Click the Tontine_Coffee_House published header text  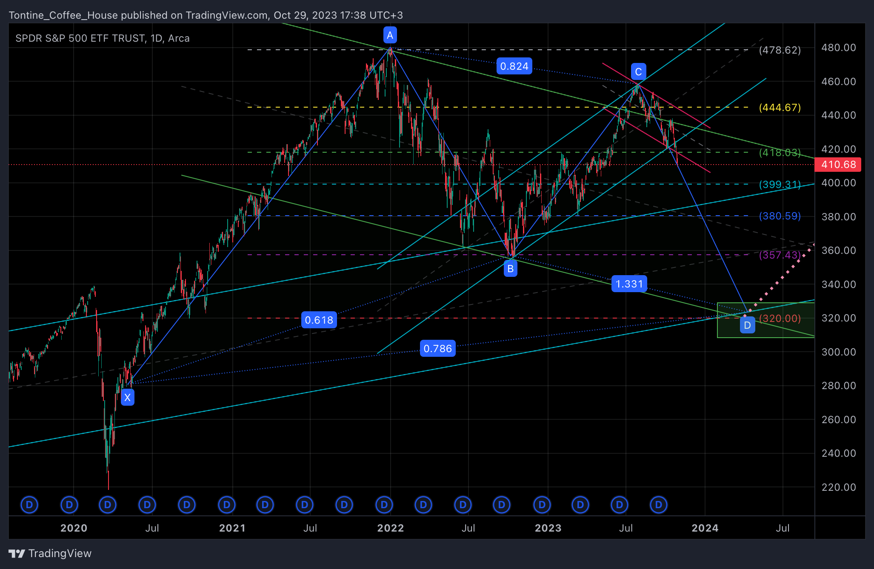tap(206, 15)
